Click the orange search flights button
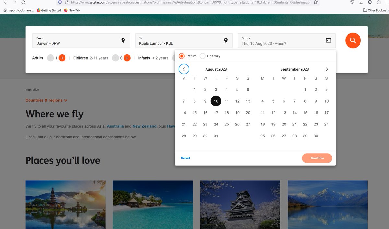Screen dimensions: 389x229 (353, 40)
